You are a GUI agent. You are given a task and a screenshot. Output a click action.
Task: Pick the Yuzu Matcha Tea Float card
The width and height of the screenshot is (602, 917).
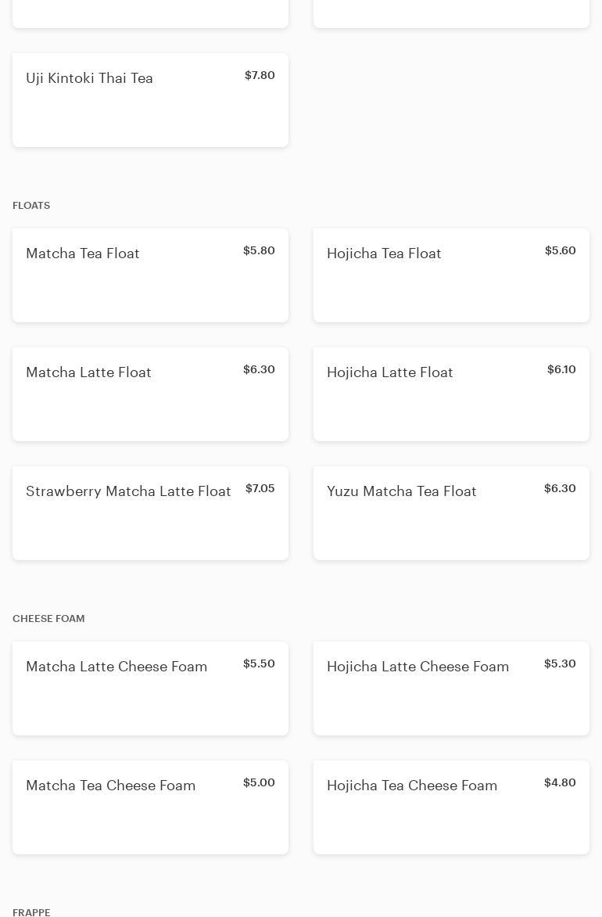click(451, 513)
